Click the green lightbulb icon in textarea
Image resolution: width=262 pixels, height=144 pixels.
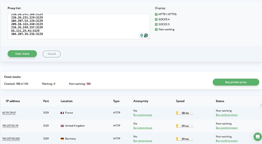pos(142,35)
